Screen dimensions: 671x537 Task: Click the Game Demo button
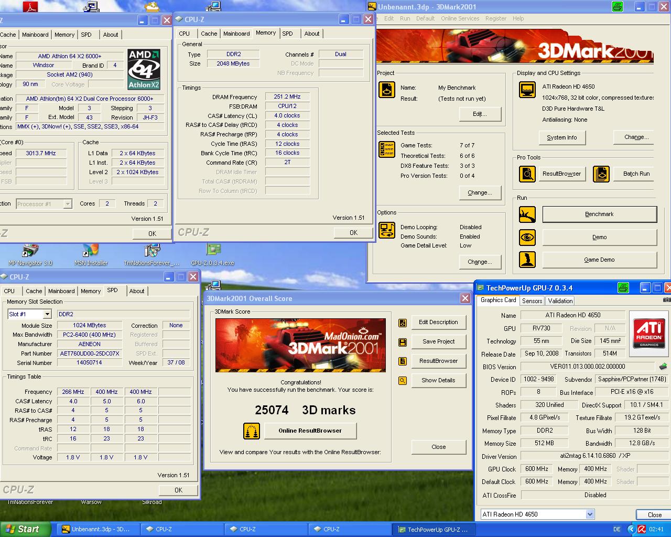[599, 260]
